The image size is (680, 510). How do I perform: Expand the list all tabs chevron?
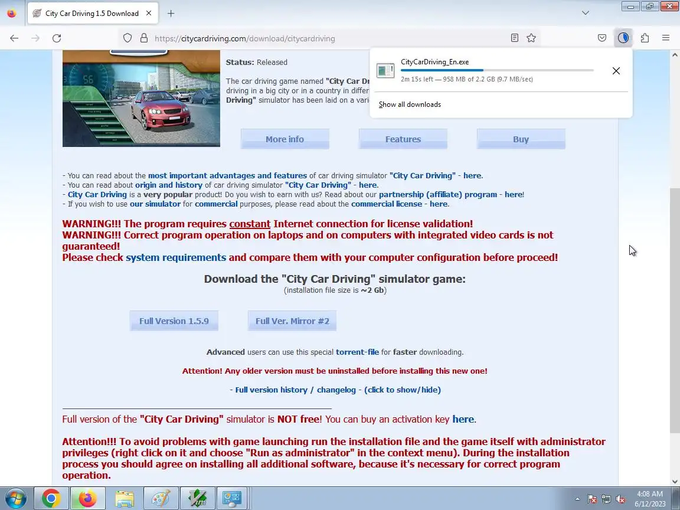pyautogui.click(x=586, y=13)
